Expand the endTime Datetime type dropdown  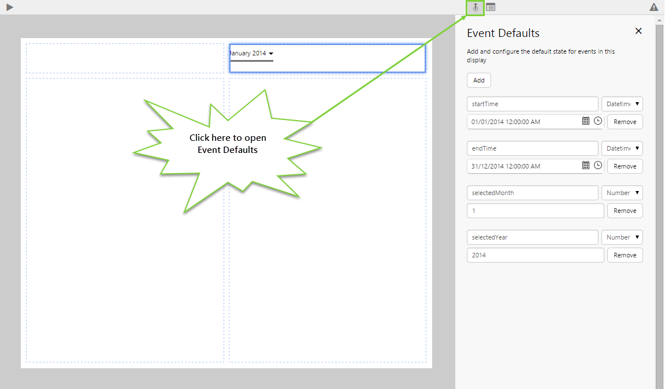[x=622, y=148]
